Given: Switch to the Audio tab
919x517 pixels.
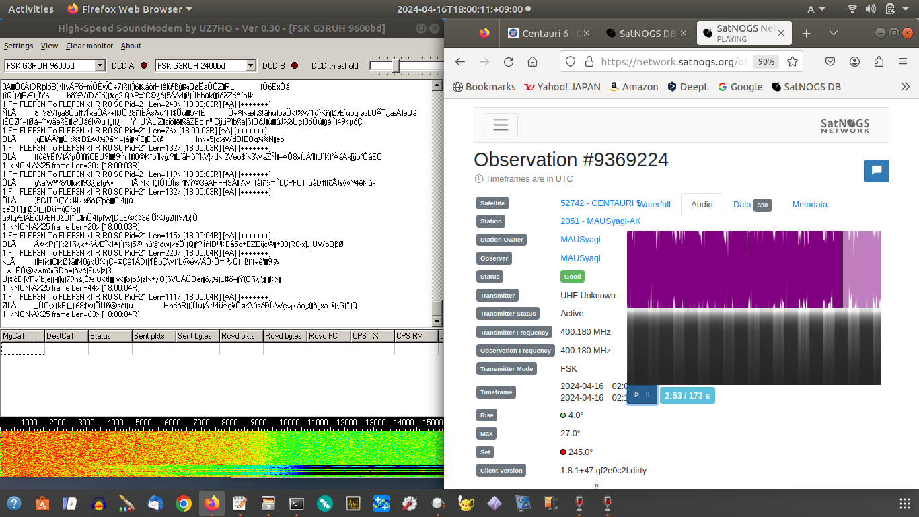Looking at the screenshot, I should pos(702,205).
